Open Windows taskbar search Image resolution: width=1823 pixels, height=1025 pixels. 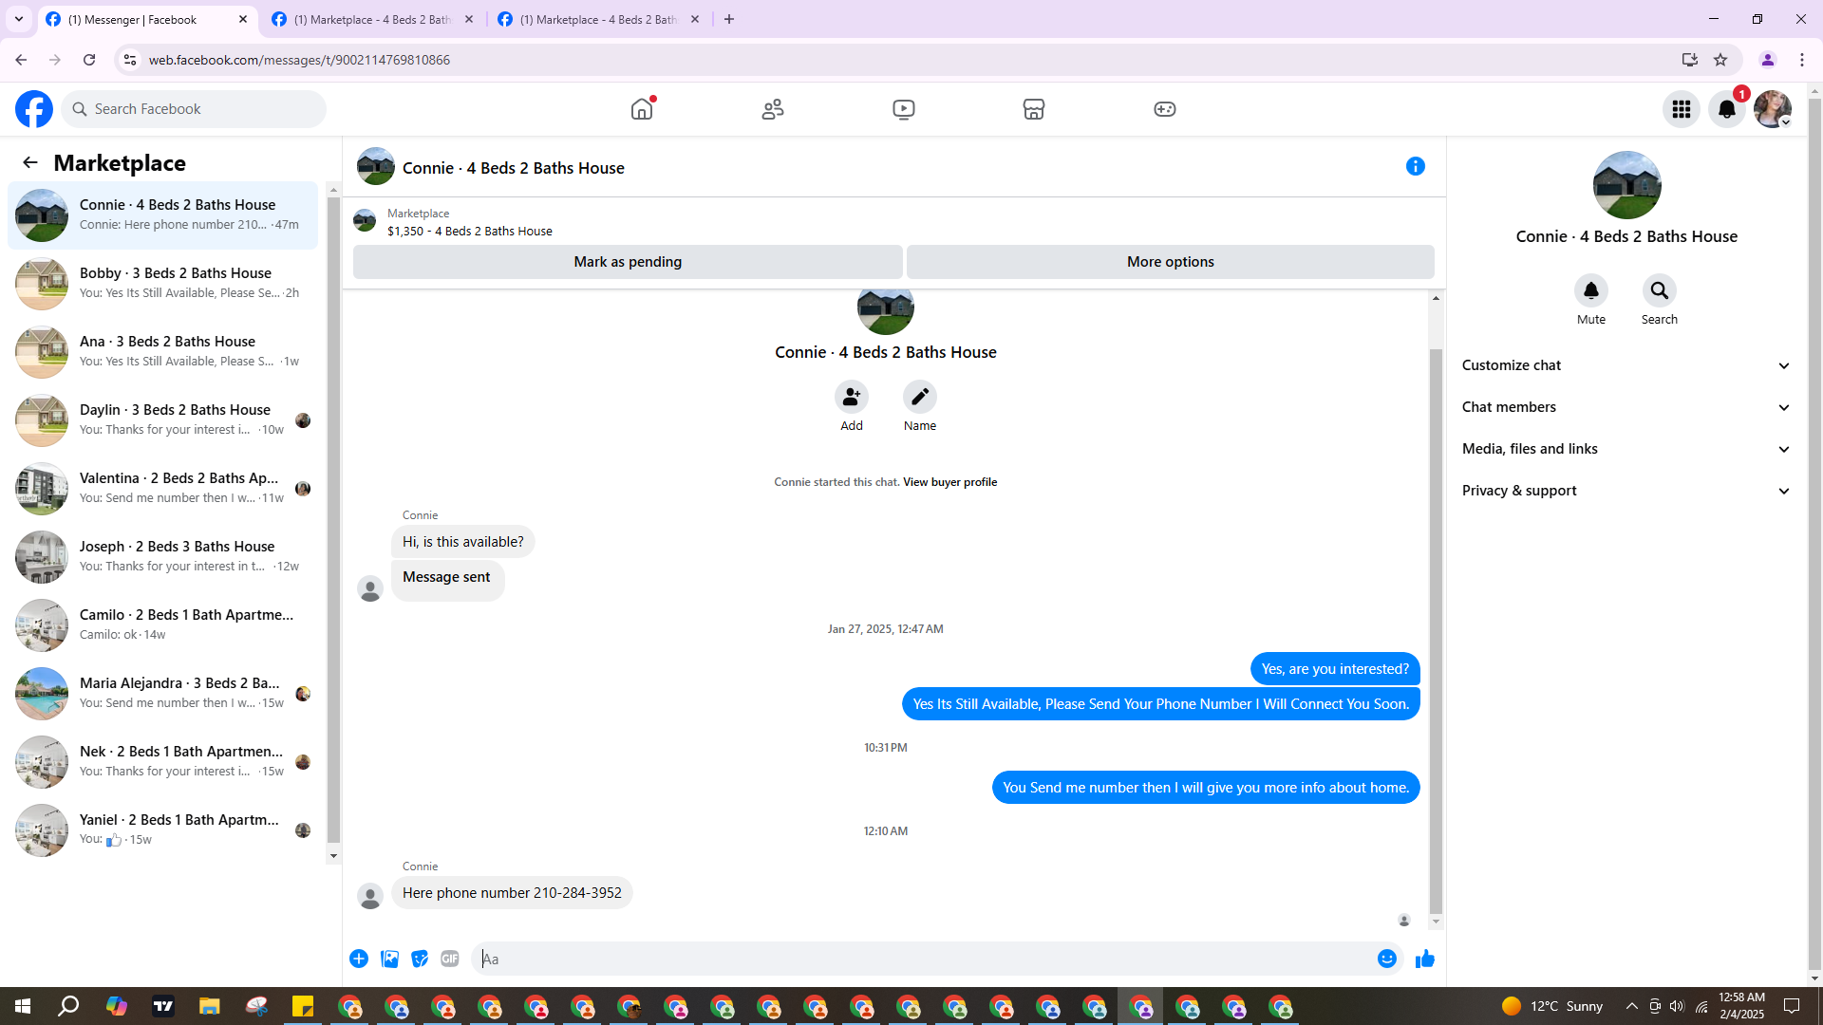(68, 1006)
